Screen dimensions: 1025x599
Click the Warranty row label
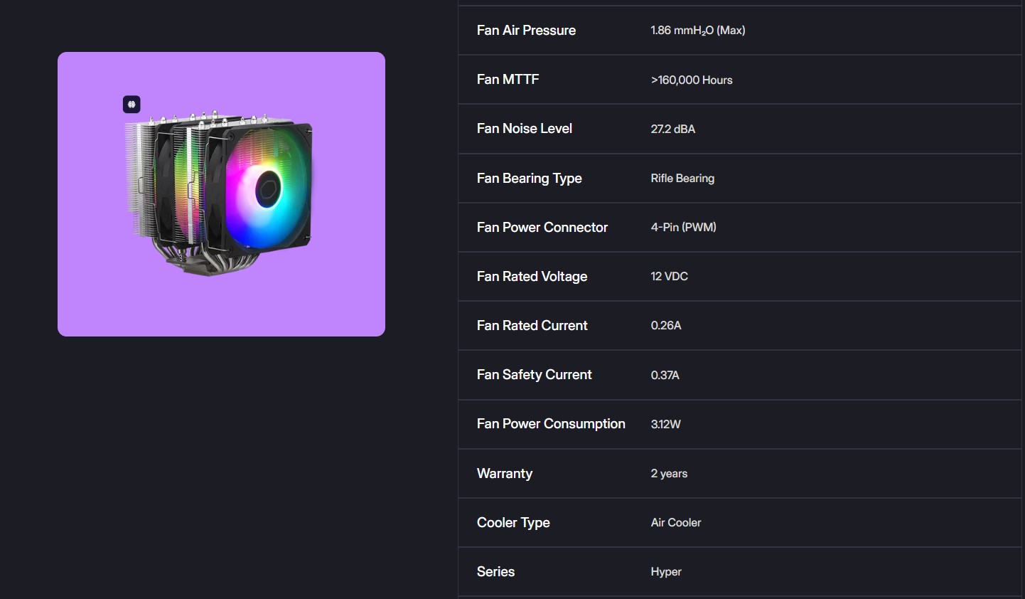coord(504,474)
